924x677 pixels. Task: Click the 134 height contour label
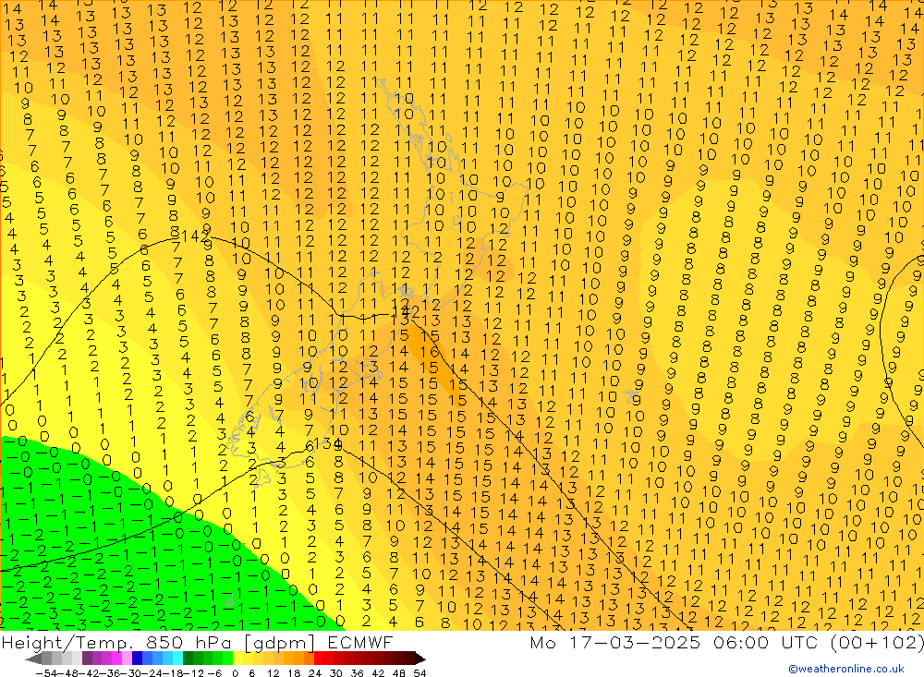[x=328, y=443]
